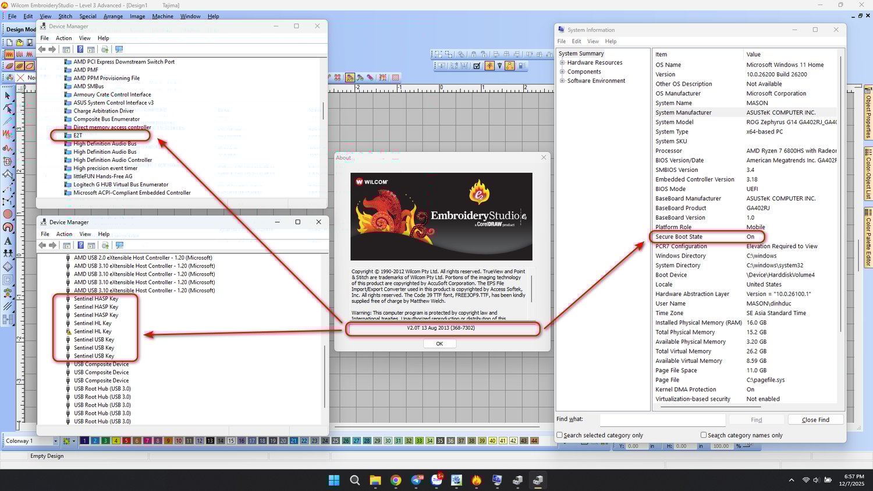Screen dimensions: 873x491
Task: Expand Components in System Information tree
Action: 562,72
